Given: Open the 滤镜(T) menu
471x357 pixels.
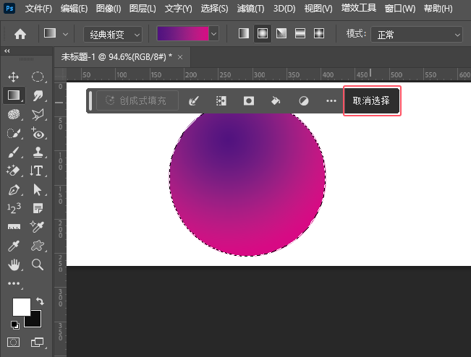Looking at the screenshot, I should point(250,9).
